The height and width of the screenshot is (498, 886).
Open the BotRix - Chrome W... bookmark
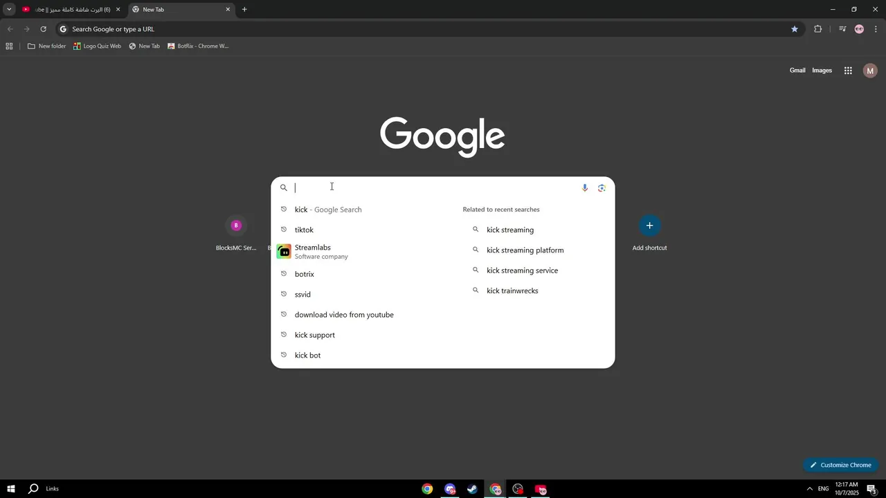[198, 46]
